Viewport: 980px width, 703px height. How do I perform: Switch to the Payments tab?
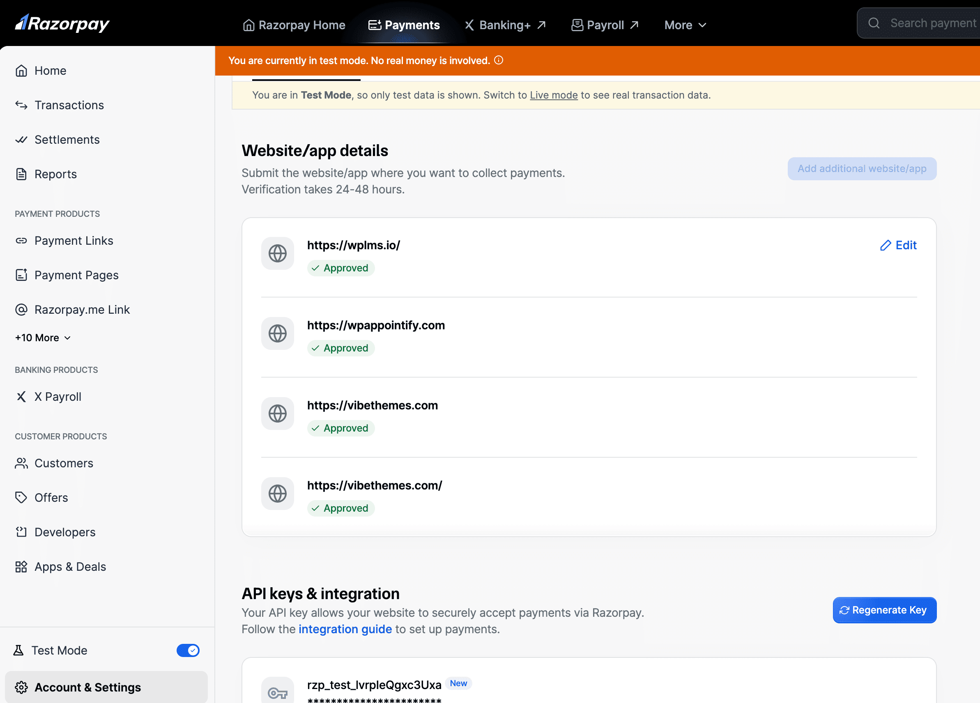click(404, 25)
